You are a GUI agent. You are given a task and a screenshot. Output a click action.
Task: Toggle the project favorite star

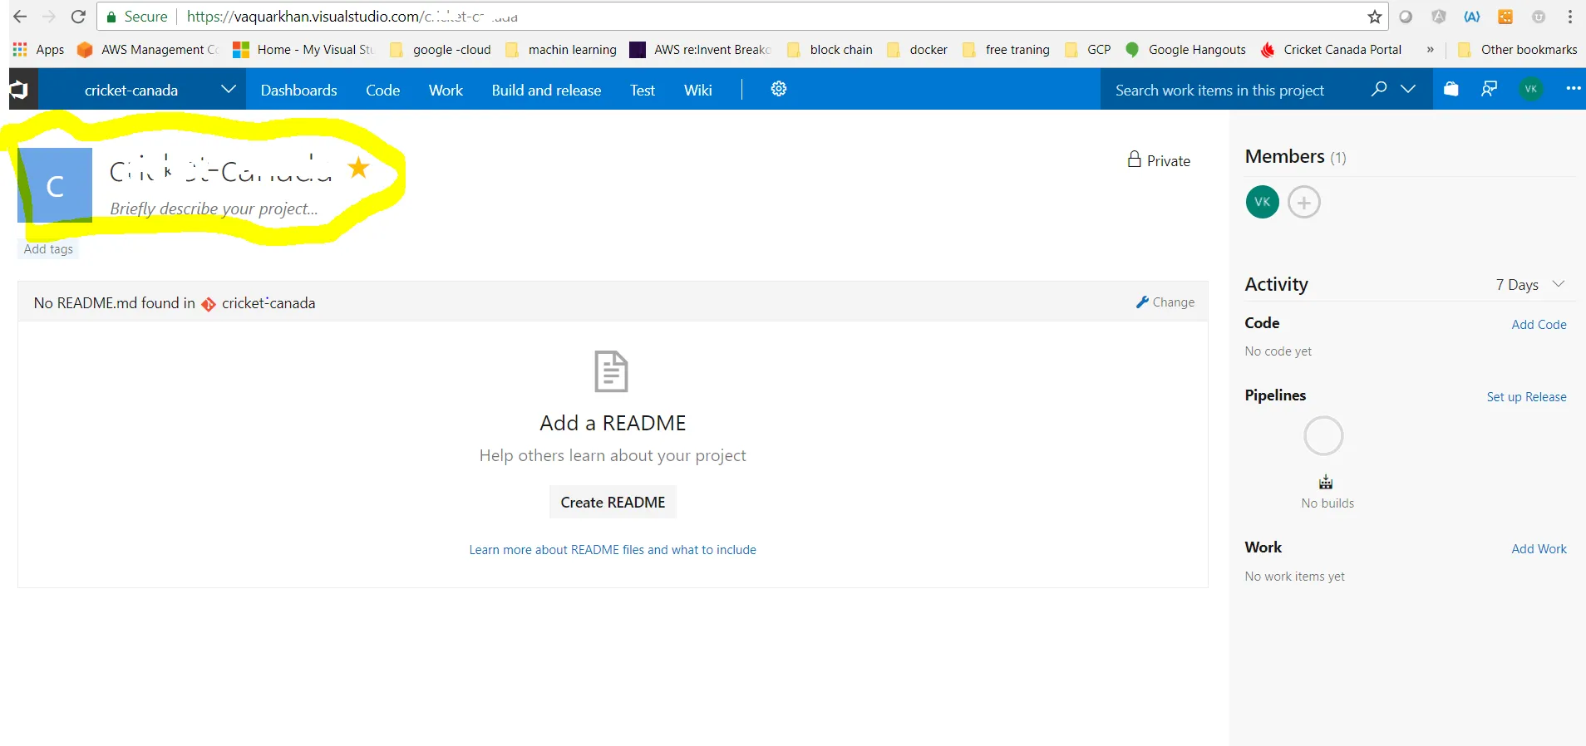359,168
